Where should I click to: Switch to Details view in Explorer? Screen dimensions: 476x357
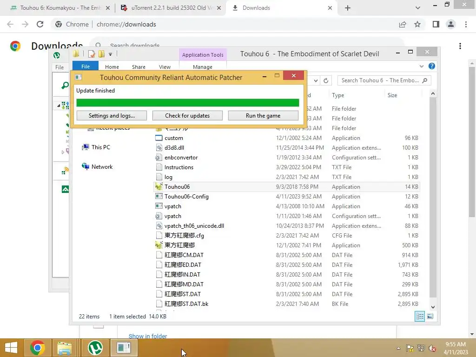click(x=420, y=316)
